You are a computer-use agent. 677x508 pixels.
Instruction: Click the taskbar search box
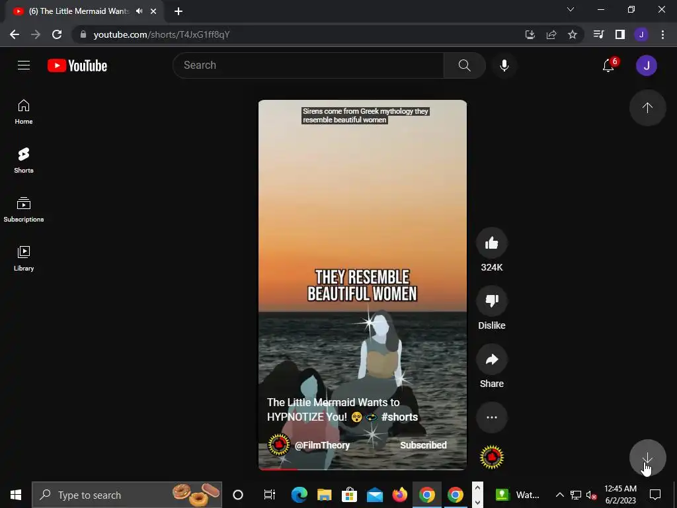127,495
